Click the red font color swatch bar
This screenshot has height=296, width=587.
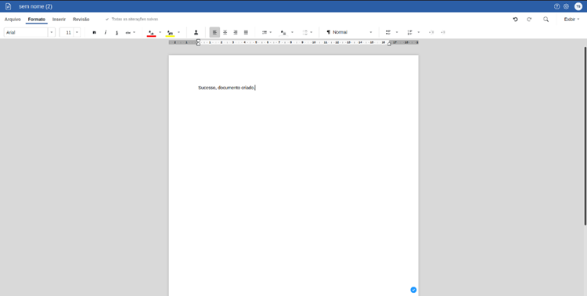[151, 36]
